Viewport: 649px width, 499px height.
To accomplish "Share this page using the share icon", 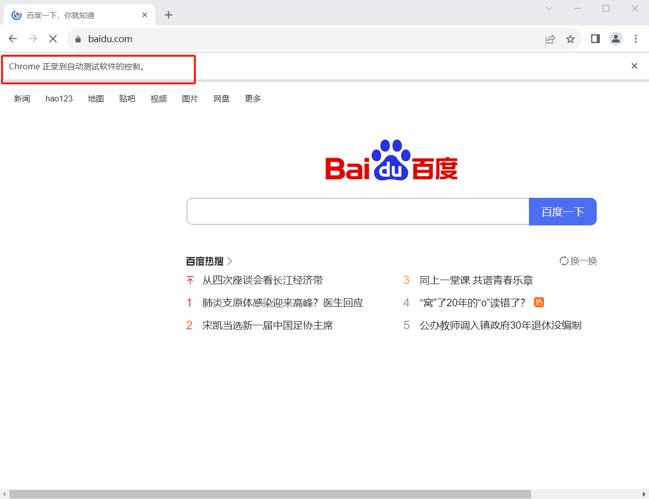I will tap(550, 39).
